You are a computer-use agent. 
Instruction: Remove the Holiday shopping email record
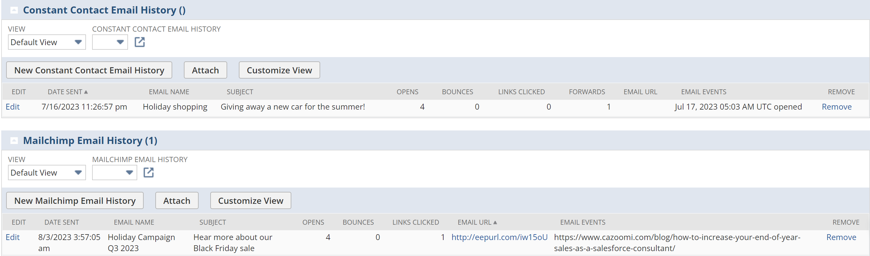[836, 107]
